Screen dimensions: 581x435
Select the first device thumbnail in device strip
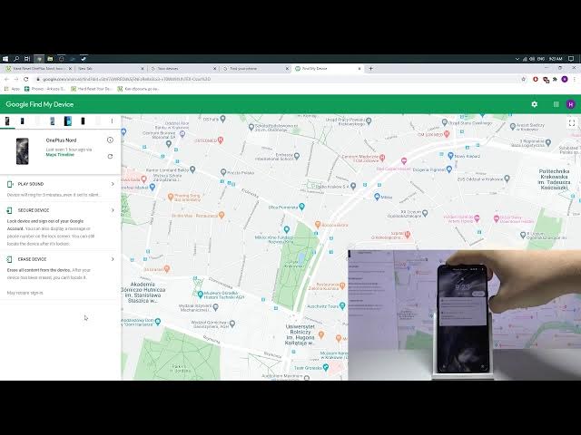(7, 121)
